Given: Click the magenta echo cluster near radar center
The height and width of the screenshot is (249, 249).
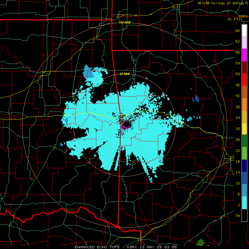Looking at the screenshot, I should (124, 127).
